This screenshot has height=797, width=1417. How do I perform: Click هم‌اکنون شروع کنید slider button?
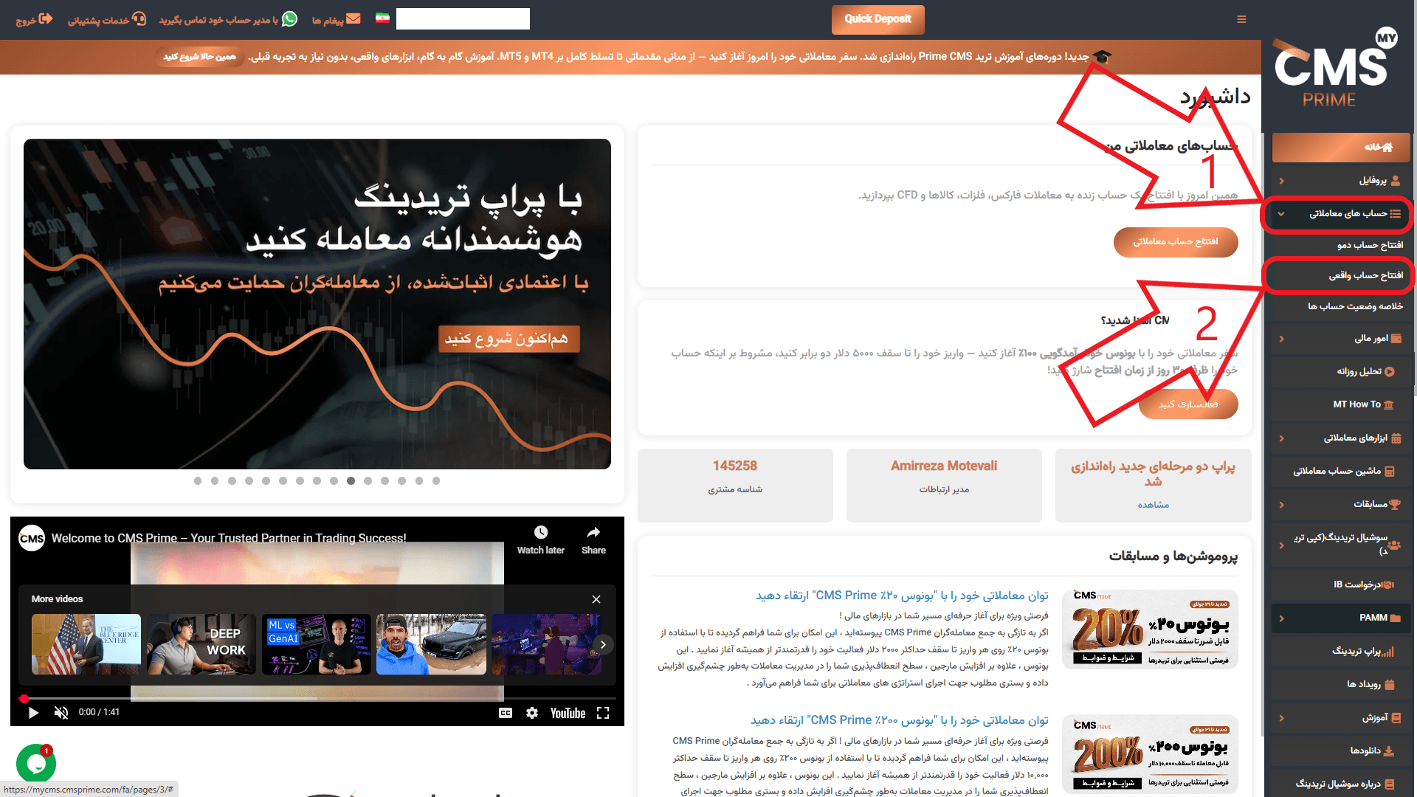pyautogui.click(x=509, y=339)
